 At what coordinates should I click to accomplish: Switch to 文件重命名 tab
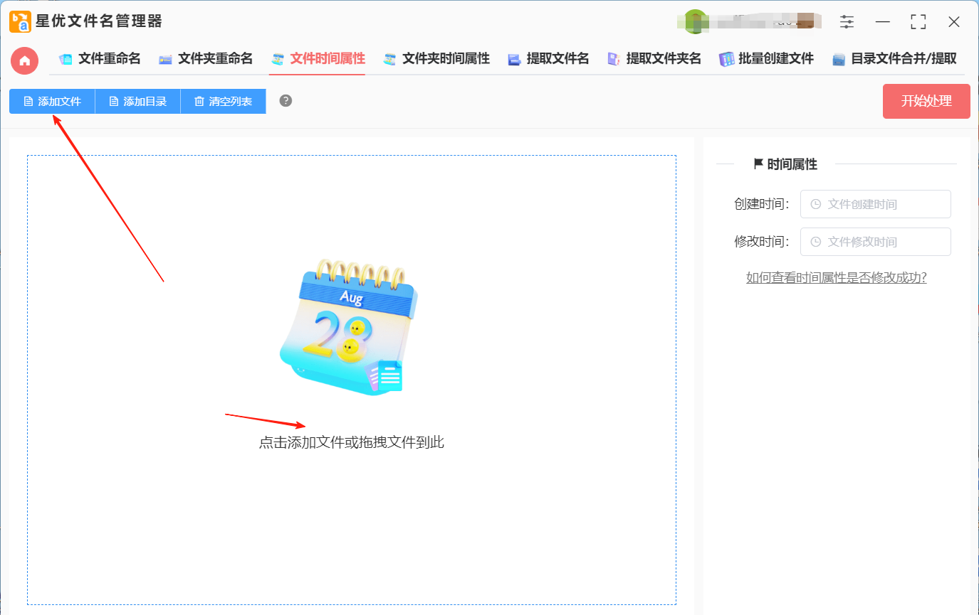click(x=100, y=59)
